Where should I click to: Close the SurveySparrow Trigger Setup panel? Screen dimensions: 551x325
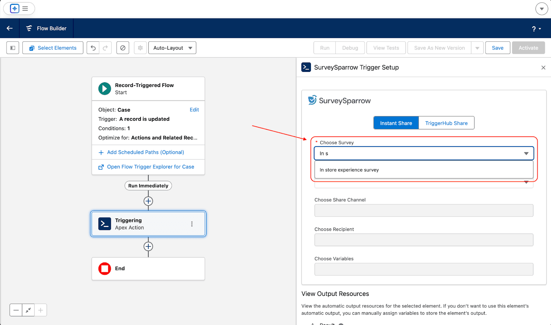click(x=543, y=68)
